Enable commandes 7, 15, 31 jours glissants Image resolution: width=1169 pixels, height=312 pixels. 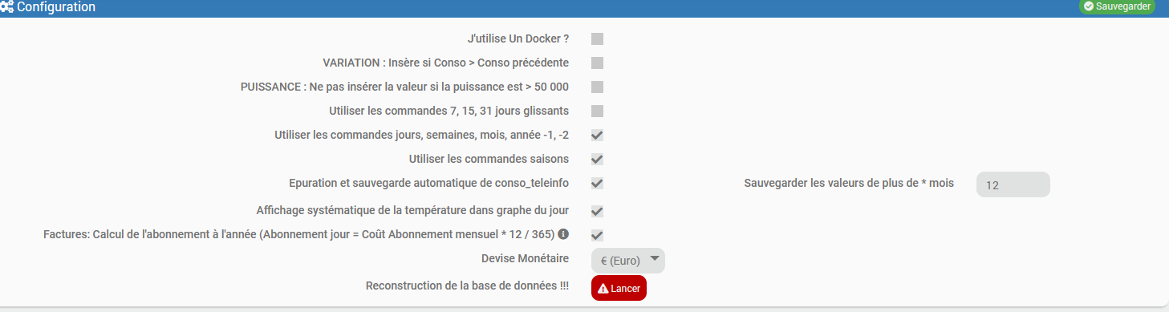598,111
